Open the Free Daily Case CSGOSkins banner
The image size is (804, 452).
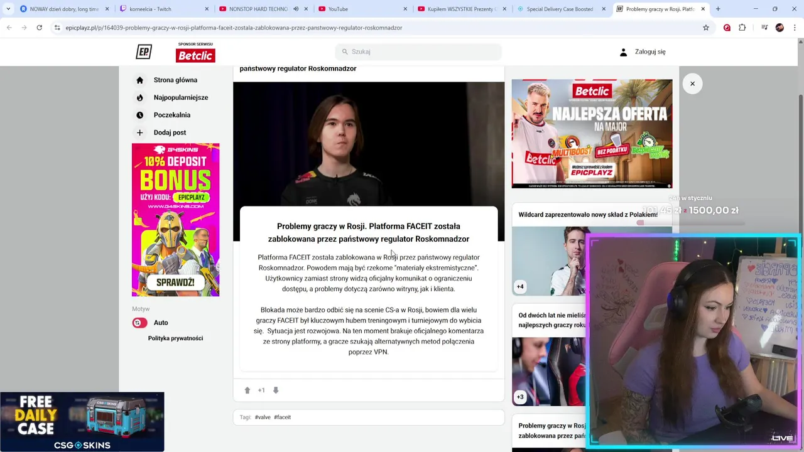(x=82, y=422)
